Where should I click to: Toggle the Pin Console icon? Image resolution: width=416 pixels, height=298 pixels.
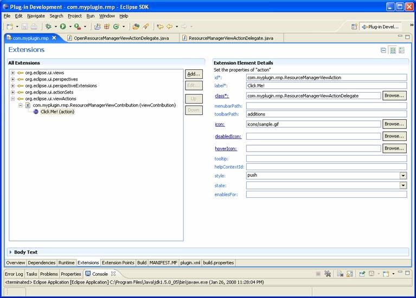(362, 274)
